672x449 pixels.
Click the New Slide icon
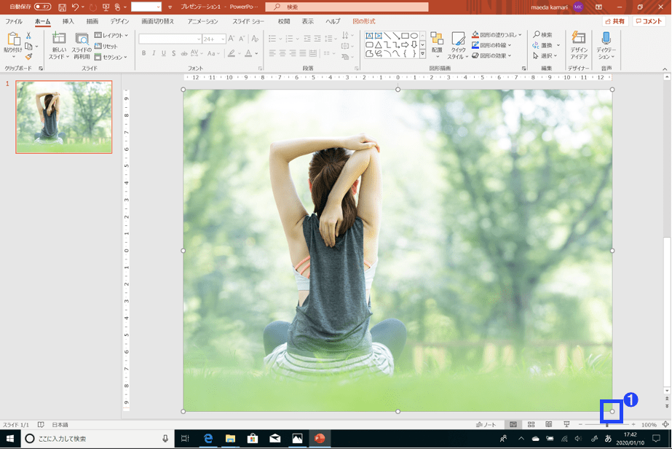point(59,39)
